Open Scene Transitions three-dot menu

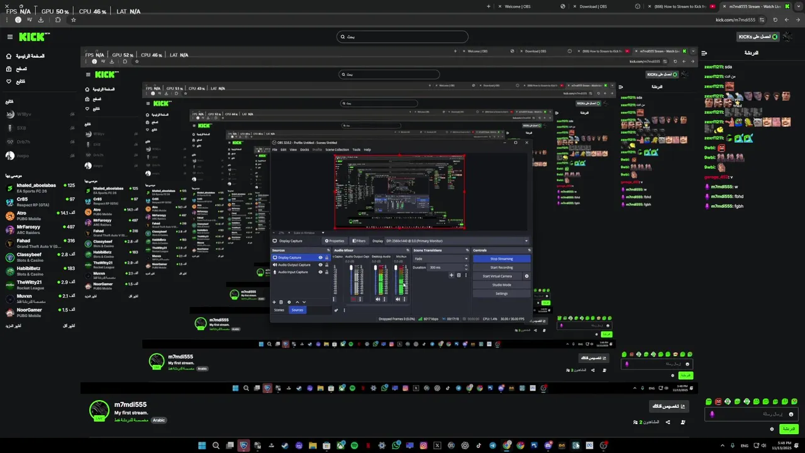coord(466,275)
